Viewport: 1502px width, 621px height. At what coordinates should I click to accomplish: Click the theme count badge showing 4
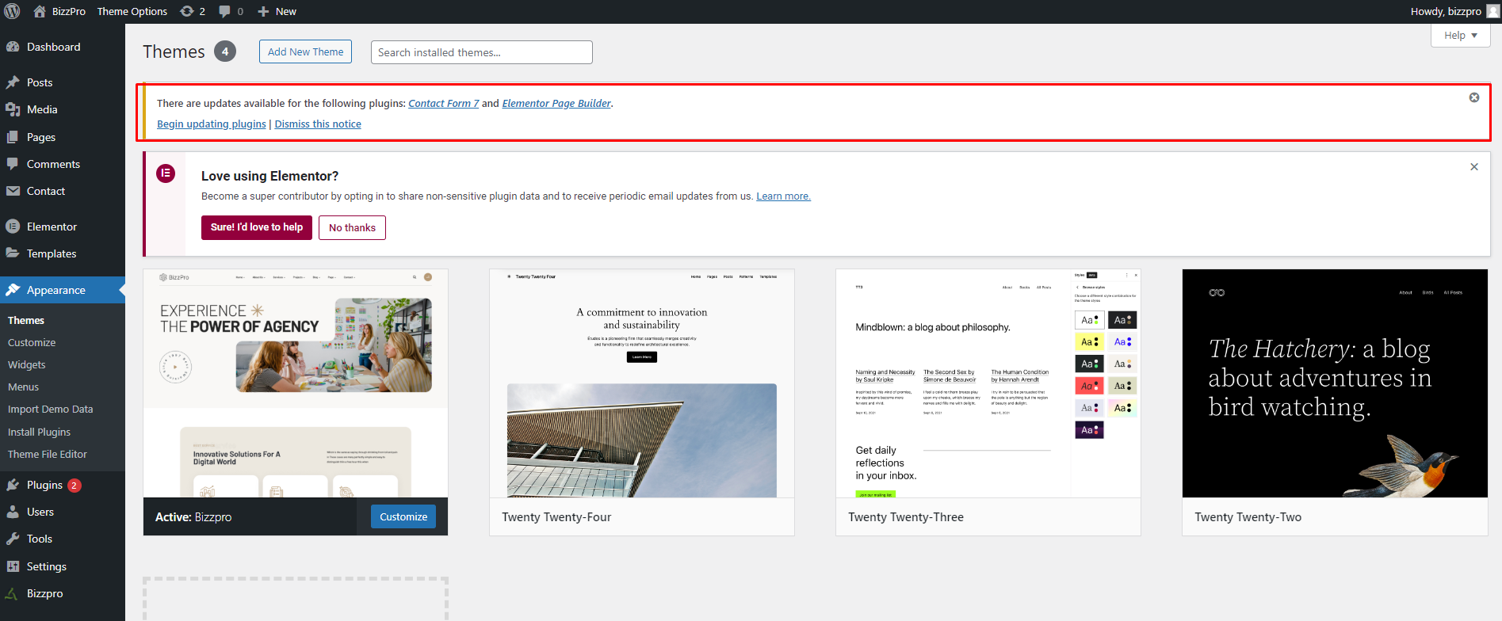(225, 51)
